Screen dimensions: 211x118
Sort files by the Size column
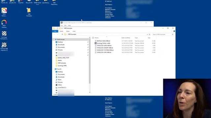pyautogui.click(x=149, y=38)
